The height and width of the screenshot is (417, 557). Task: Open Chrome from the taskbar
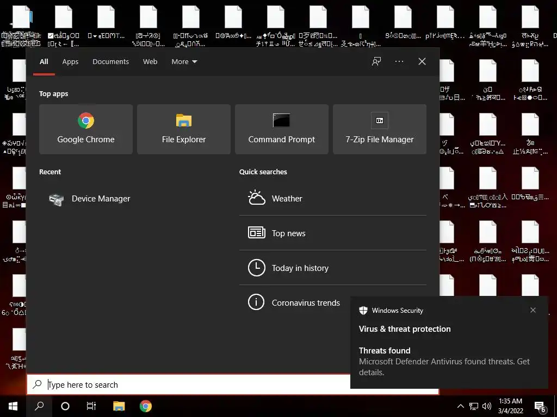coord(146,406)
